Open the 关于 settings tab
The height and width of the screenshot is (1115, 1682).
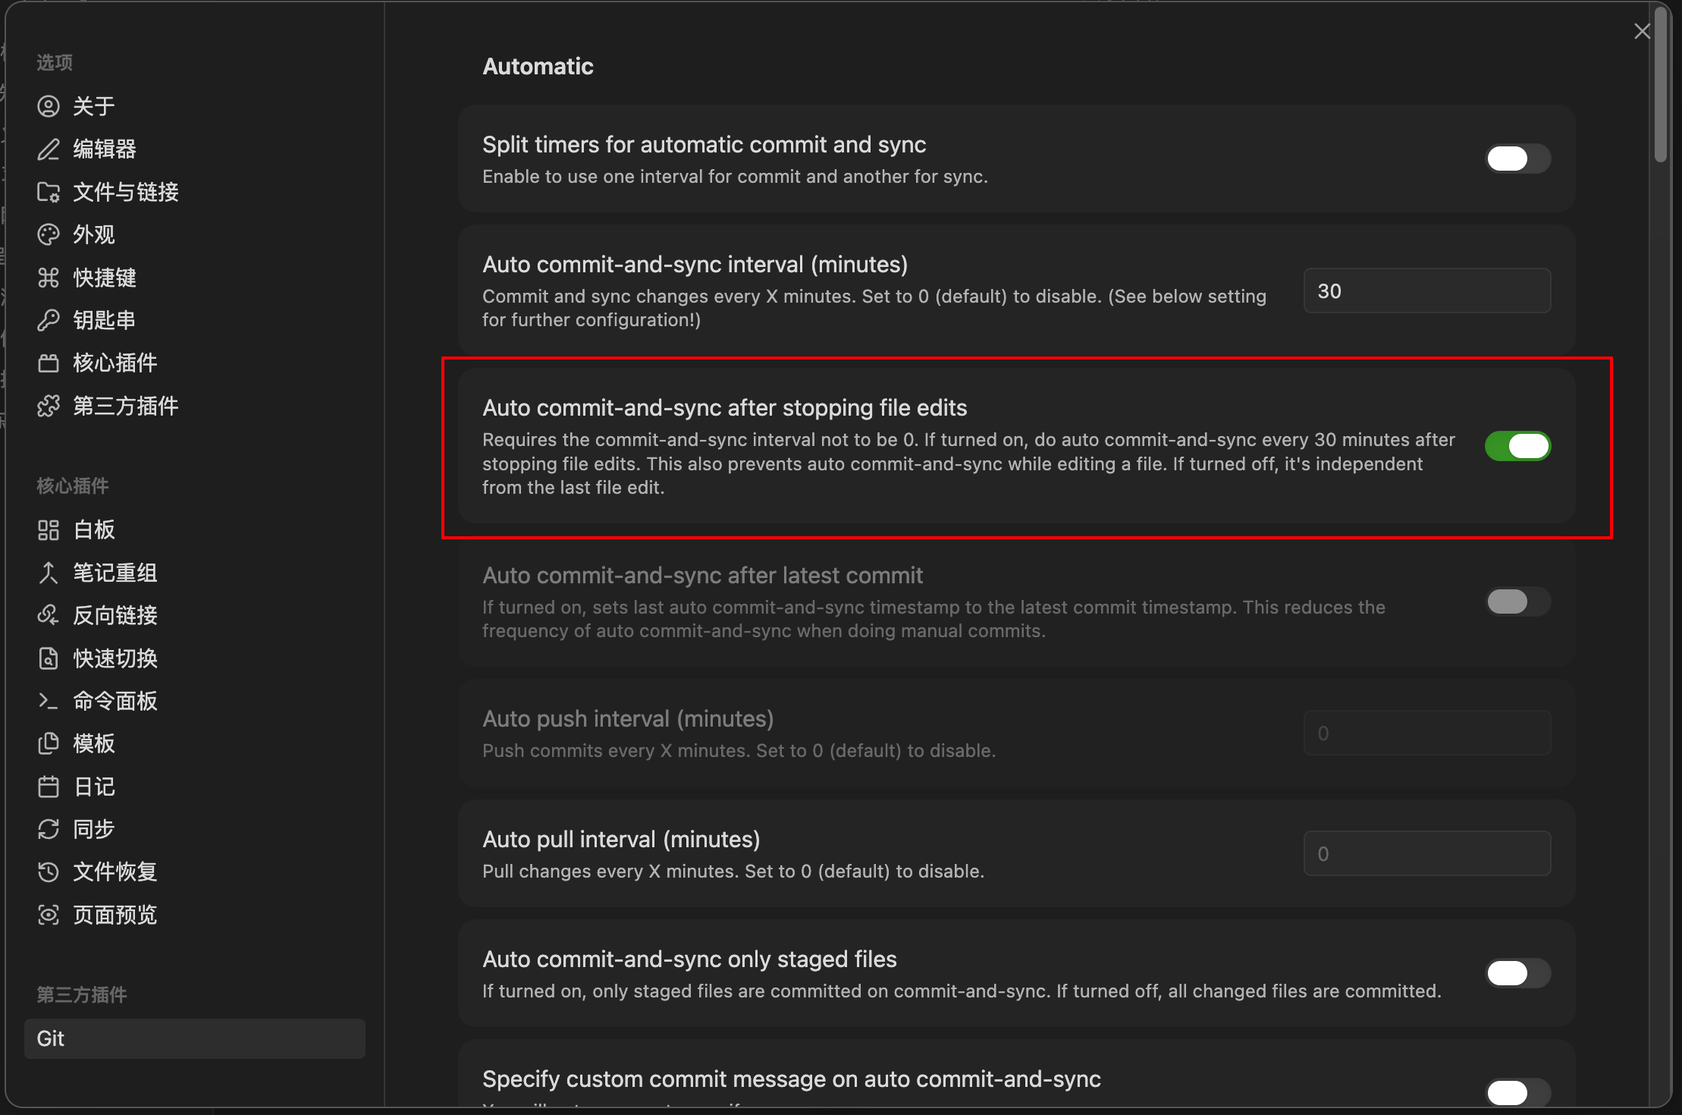pos(195,106)
